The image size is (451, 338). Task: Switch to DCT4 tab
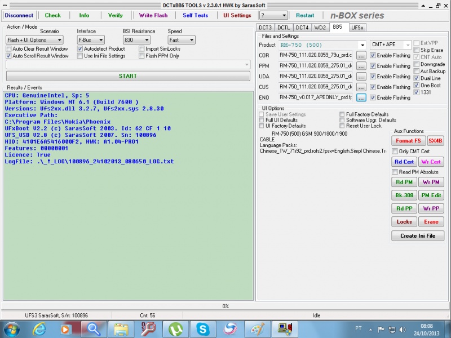(302, 28)
